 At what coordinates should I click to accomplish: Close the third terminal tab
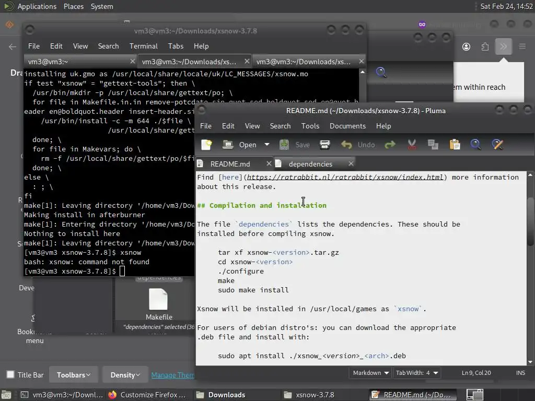tap(361, 62)
